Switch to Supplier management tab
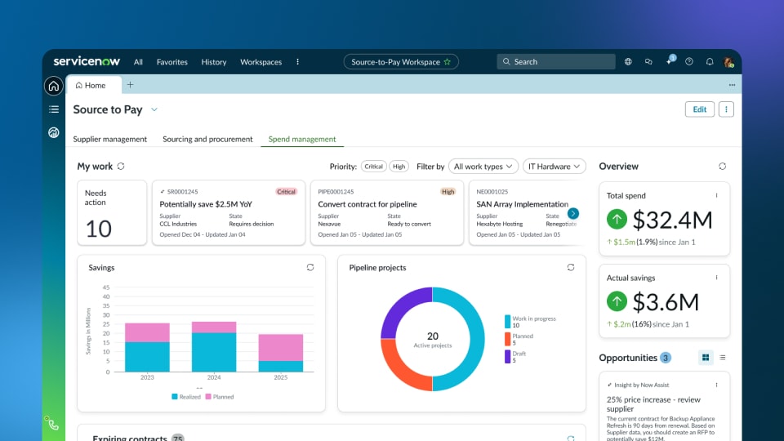The image size is (784, 441). pyautogui.click(x=110, y=140)
